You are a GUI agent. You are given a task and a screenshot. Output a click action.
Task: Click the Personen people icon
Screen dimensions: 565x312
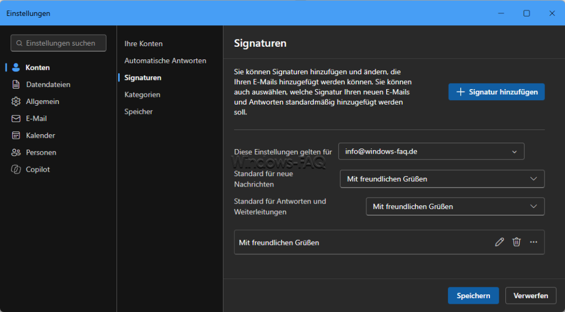click(x=16, y=152)
